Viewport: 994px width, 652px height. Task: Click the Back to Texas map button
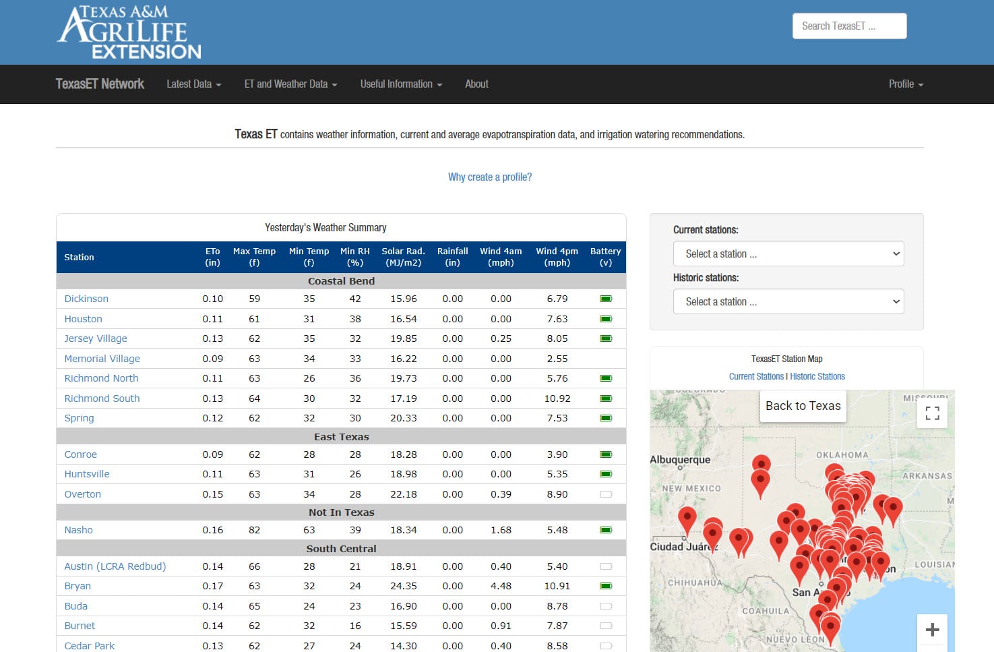803,406
